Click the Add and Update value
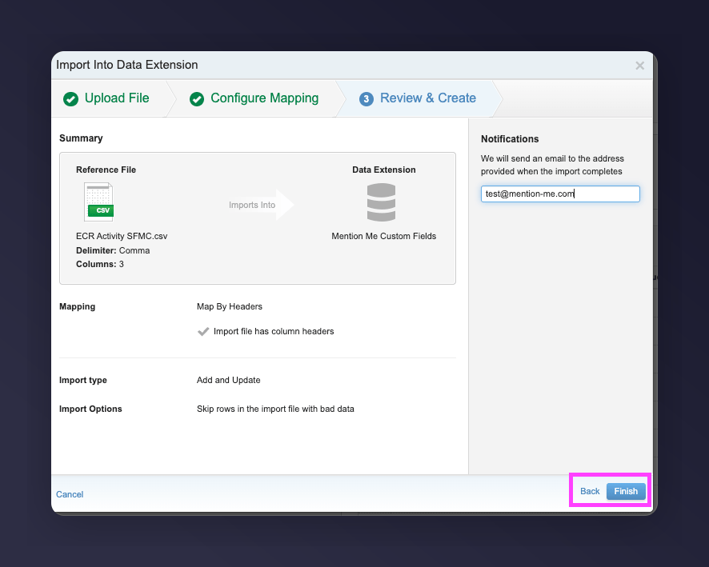Viewport: 709px width, 567px height. [x=228, y=381]
